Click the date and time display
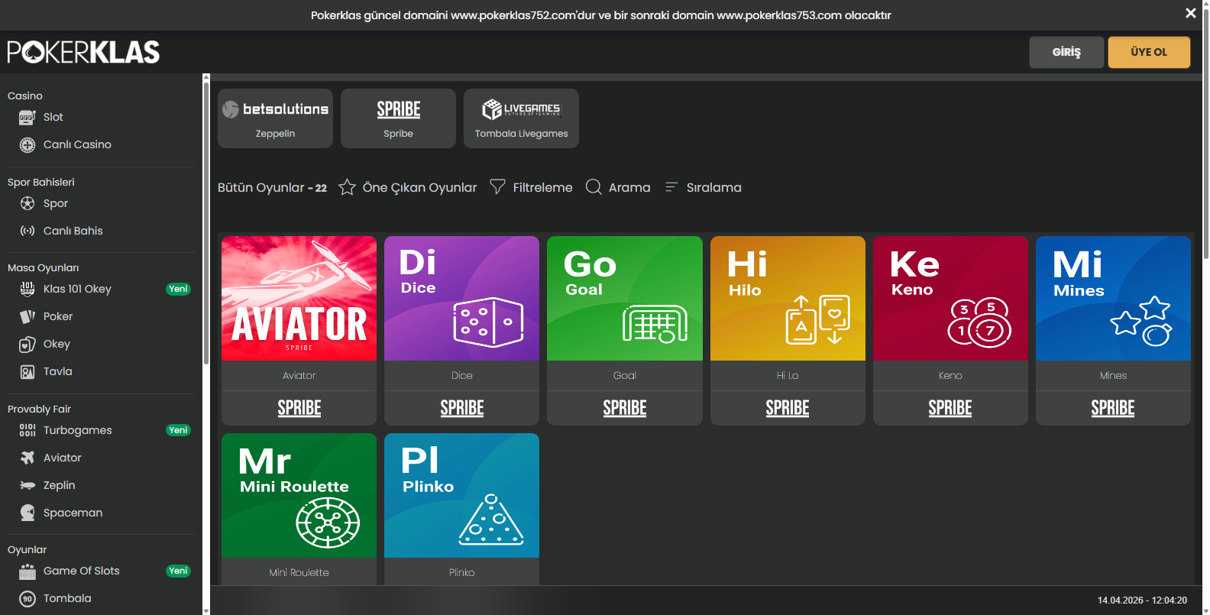The height and width of the screenshot is (615, 1210). [1142, 600]
